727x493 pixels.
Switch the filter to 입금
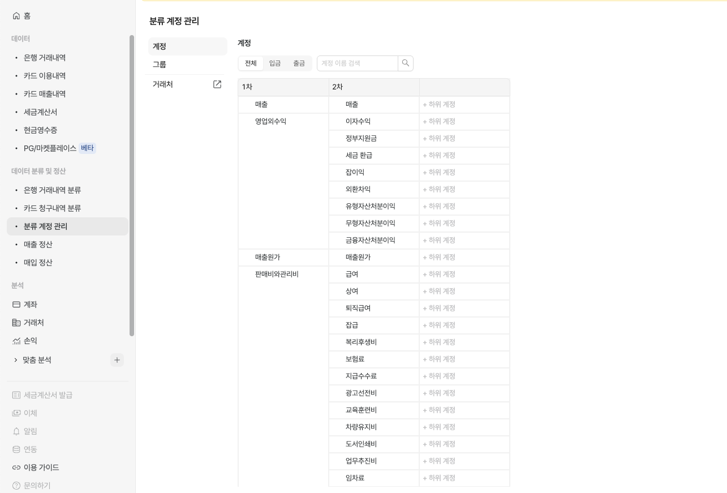click(275, 63)
